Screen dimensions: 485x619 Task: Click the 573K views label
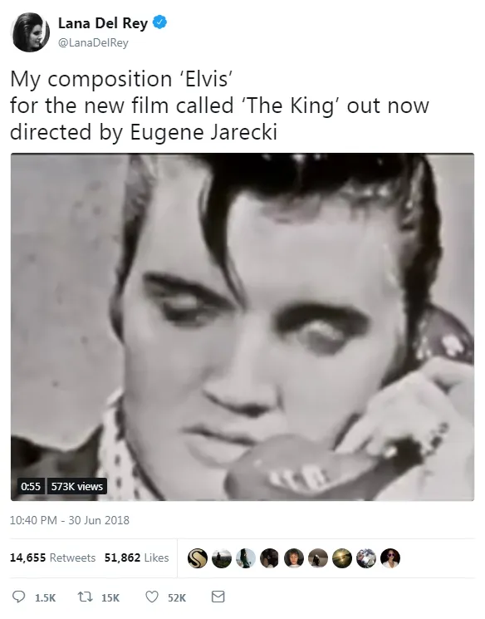click(77, 486)
